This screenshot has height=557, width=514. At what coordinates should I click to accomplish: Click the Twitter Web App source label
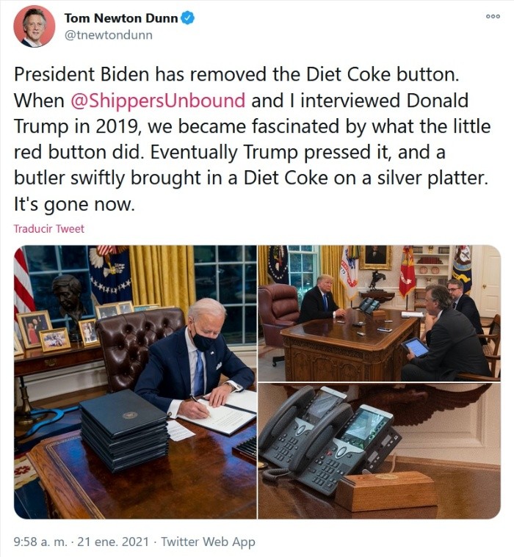point(208,542)
